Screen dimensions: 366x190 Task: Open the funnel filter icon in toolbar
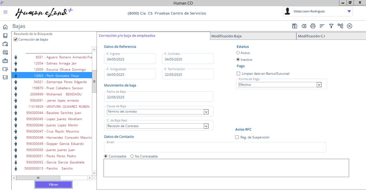click(x=331, y=26)
